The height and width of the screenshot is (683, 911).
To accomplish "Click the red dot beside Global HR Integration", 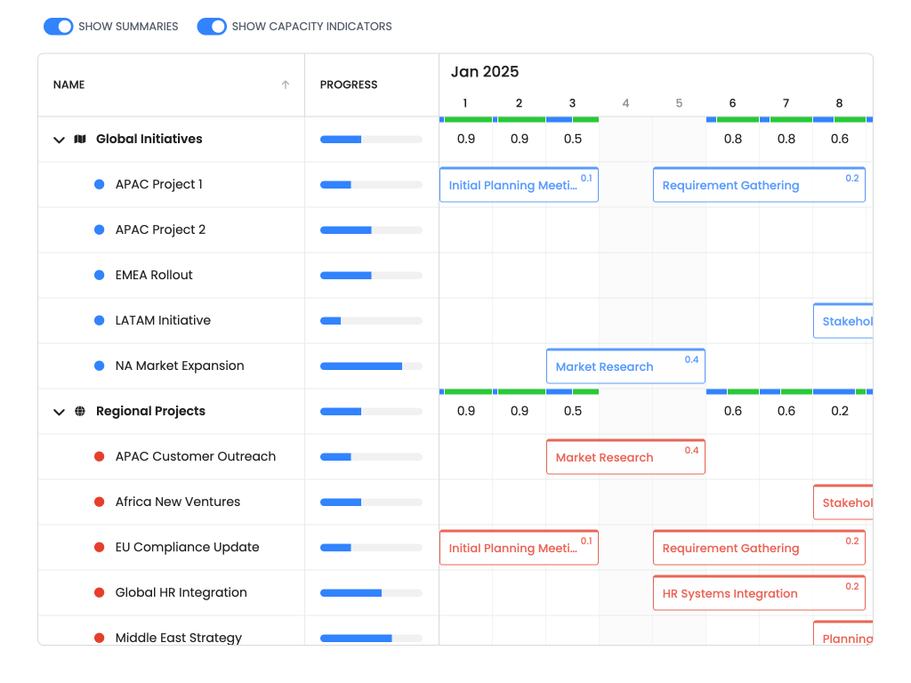I will point(100,592).
